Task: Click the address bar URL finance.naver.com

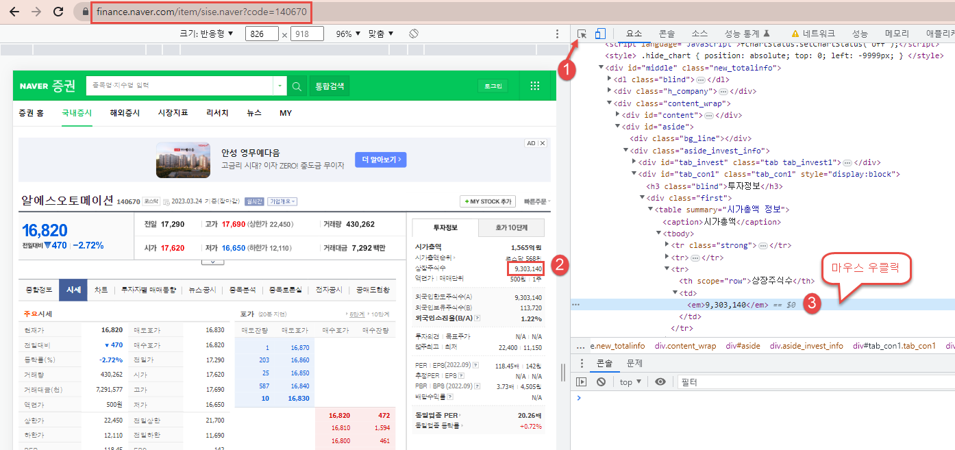Action: (202, 12)
